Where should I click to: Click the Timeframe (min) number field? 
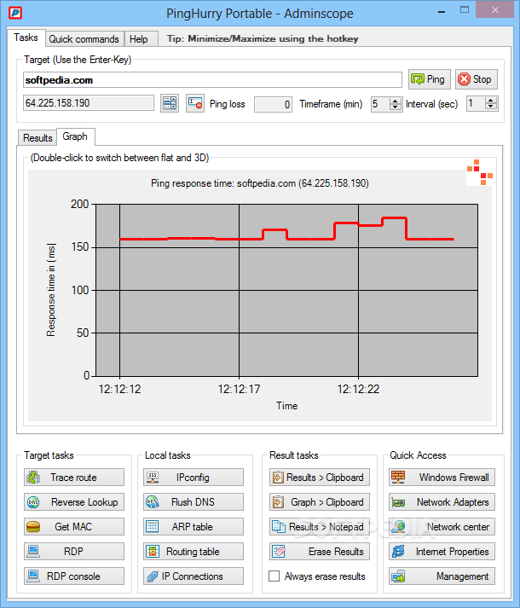380,104
